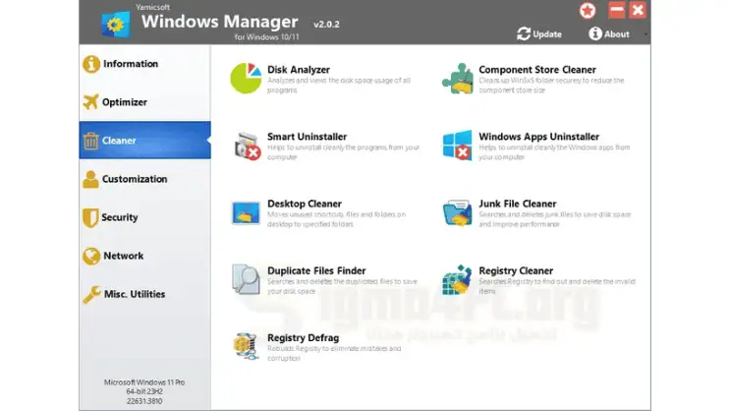Click the Smart Uninstaller description text
730x411 pixels.
(x=343, y=152)
